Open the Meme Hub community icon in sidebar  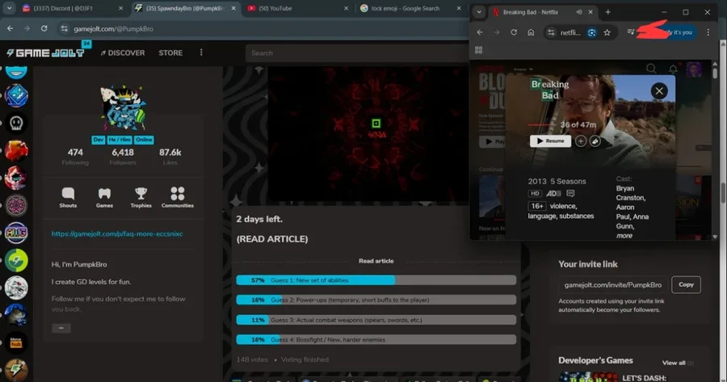(x=16, y=342)
